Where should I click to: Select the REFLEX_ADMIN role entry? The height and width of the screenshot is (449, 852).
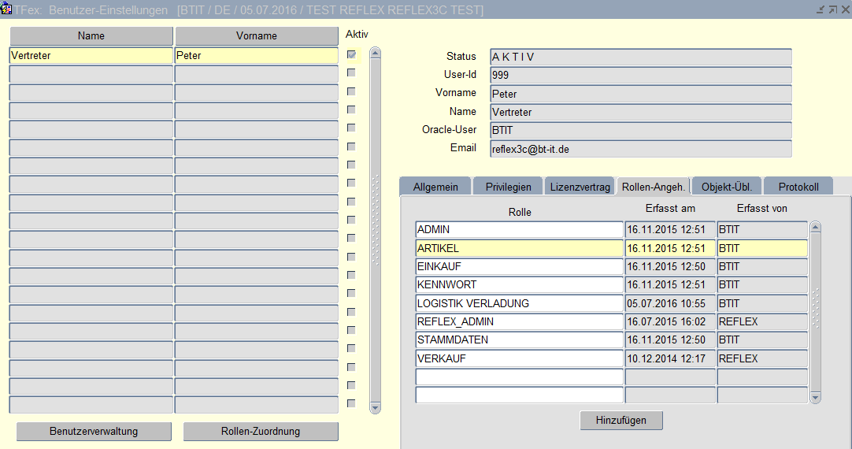(x=519, y=321)
